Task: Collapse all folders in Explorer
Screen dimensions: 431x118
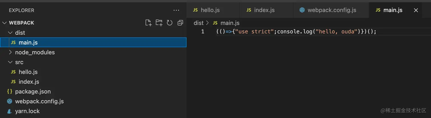Action: click(180, 23)
